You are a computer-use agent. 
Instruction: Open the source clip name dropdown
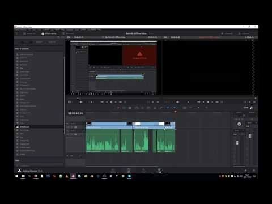pyautogui.click(x=115, y=37)
